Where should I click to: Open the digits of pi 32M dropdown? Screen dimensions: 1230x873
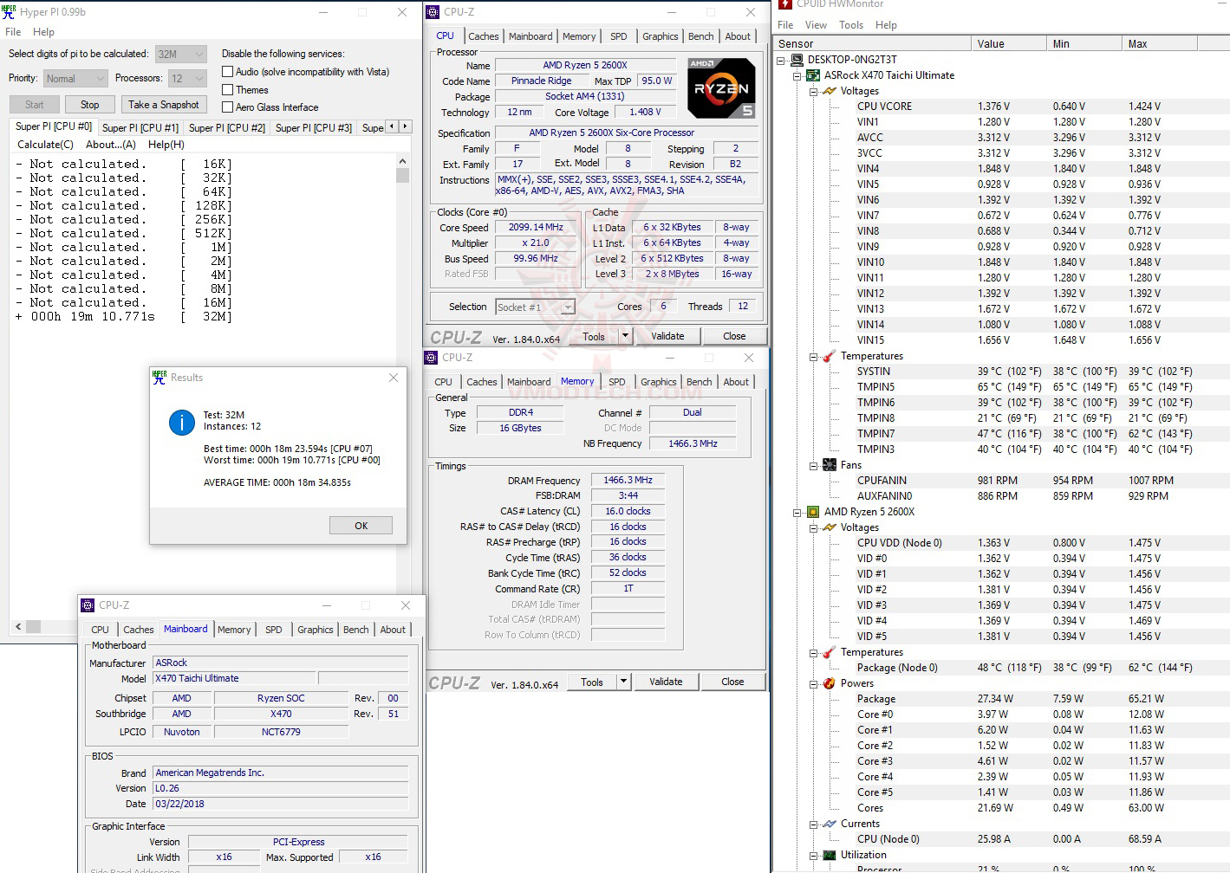pyautogui.click(x=181, y=54)
